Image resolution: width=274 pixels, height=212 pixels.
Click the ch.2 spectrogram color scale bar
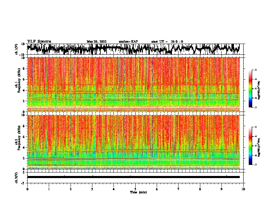[x=250, y=146]
